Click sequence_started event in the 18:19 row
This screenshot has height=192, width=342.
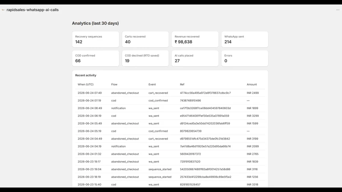(160, 177)
